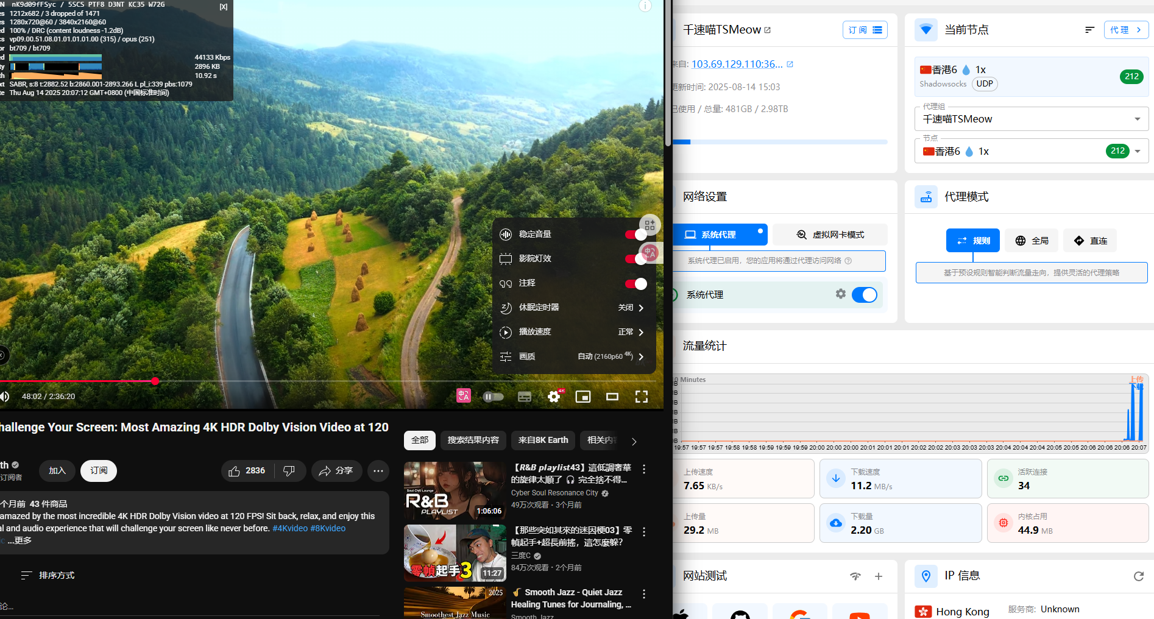Toggle 稳定音量 switch
1154x619 pixels.
tap(636, 235)
